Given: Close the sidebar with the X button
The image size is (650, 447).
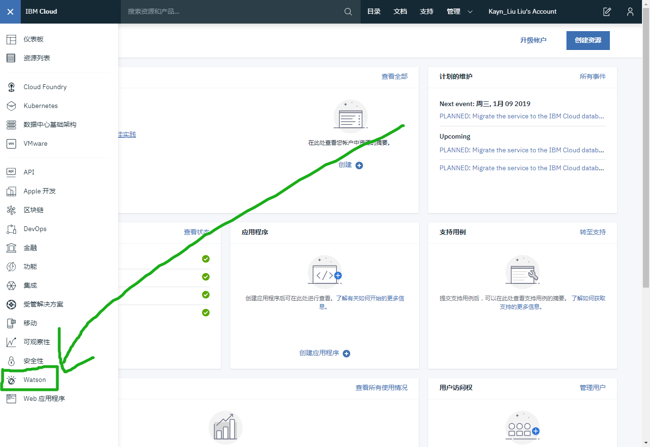Looking at the screenshot, I should (x=10, y=11).
